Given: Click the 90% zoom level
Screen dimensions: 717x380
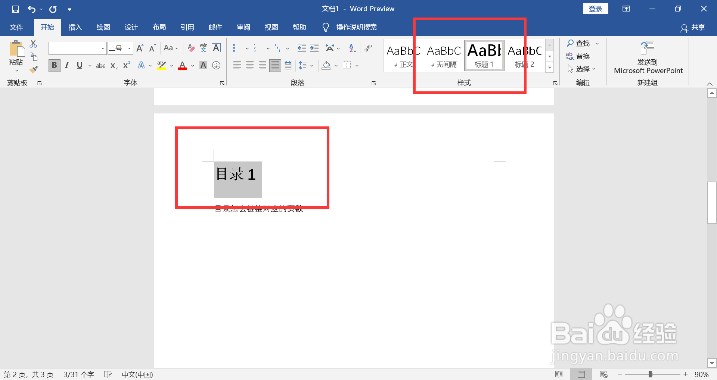Looking at the screenshot, I should 701,374.
